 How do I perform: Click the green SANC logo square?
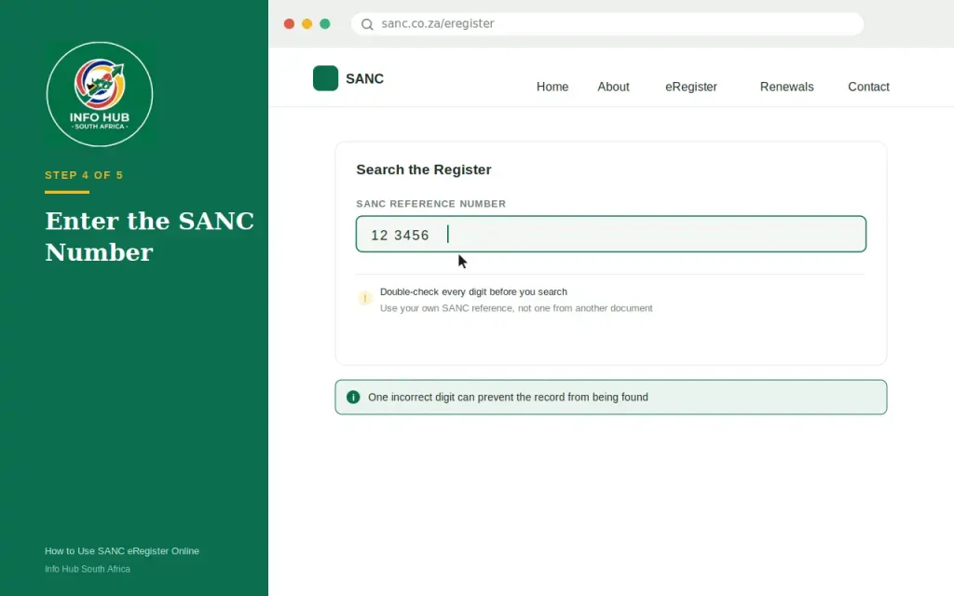[x=325, y=78]
